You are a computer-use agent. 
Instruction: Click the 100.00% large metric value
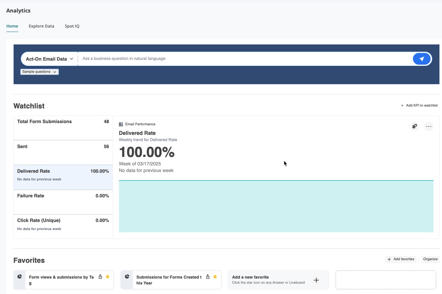click(x=146, y=152)
